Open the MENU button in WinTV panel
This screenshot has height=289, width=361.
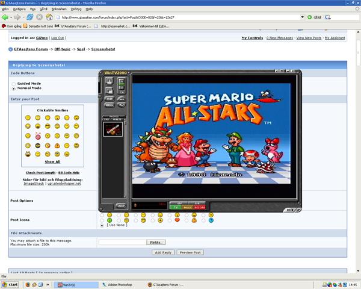coord(109,104)
